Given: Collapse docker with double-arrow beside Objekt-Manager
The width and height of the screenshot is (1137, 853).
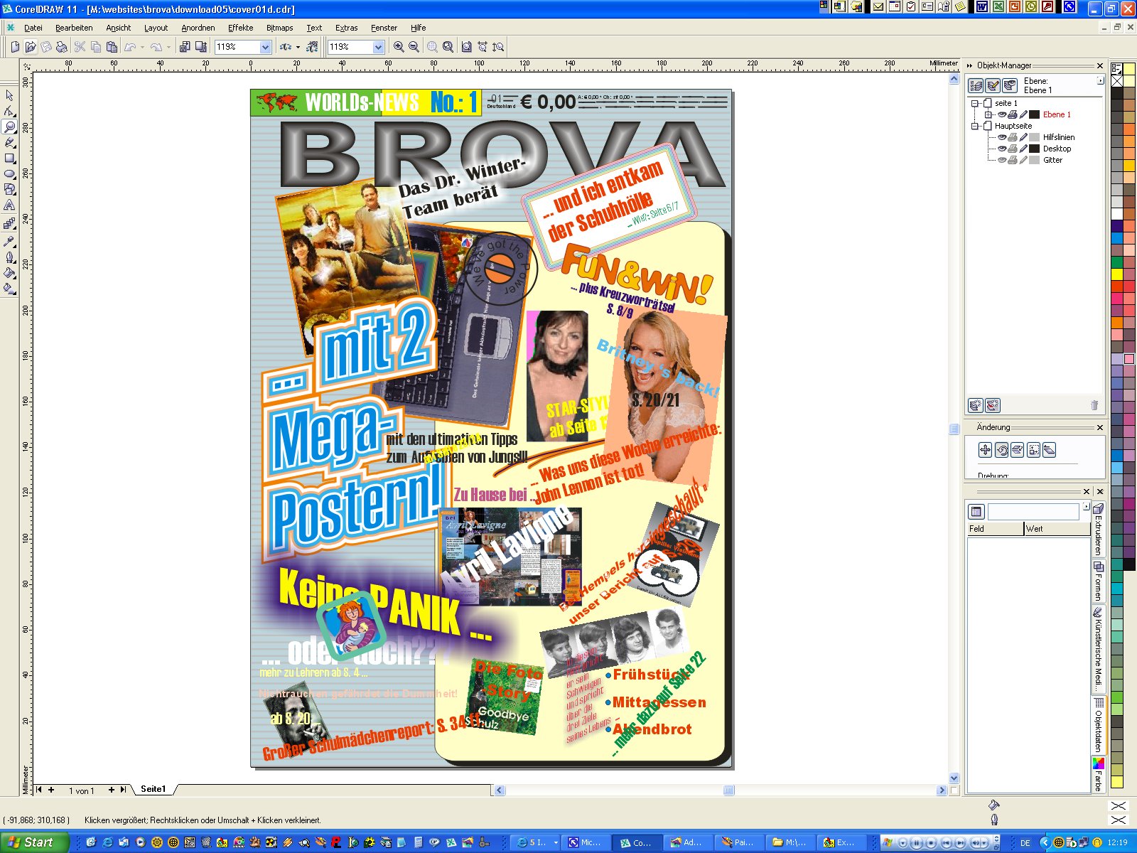Looking at the screenshot, I should [x=969, y=65].
